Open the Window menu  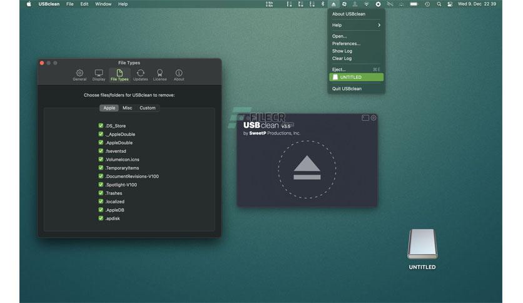[103, 4]
